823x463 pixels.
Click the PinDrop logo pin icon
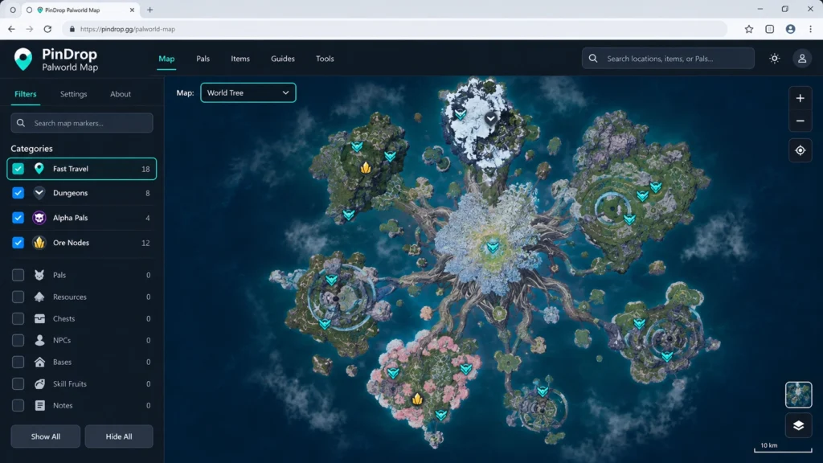[x=23, y=59]
